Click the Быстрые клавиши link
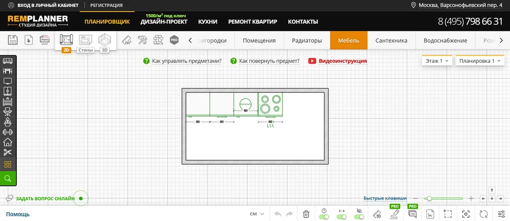The image size is (510, 221). coord(385,198)
